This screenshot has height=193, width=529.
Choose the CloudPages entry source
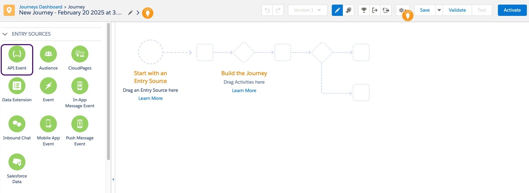point(80,54)
